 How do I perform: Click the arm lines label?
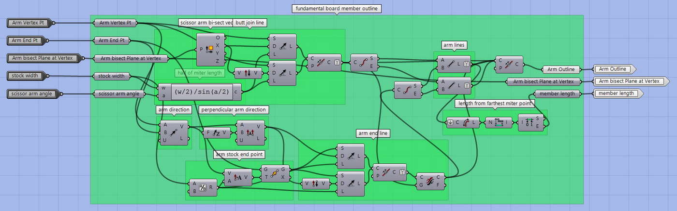(x=454, y=45)
